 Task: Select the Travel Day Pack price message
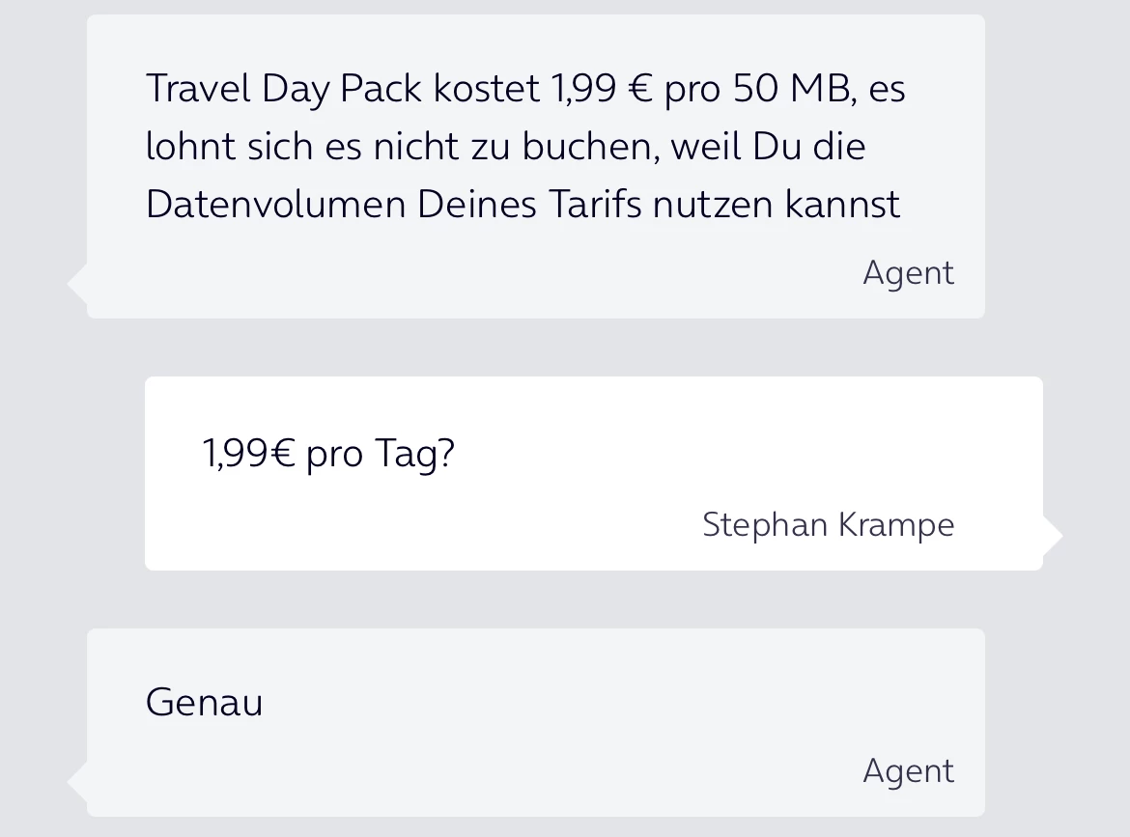click(x=524, y=147)
